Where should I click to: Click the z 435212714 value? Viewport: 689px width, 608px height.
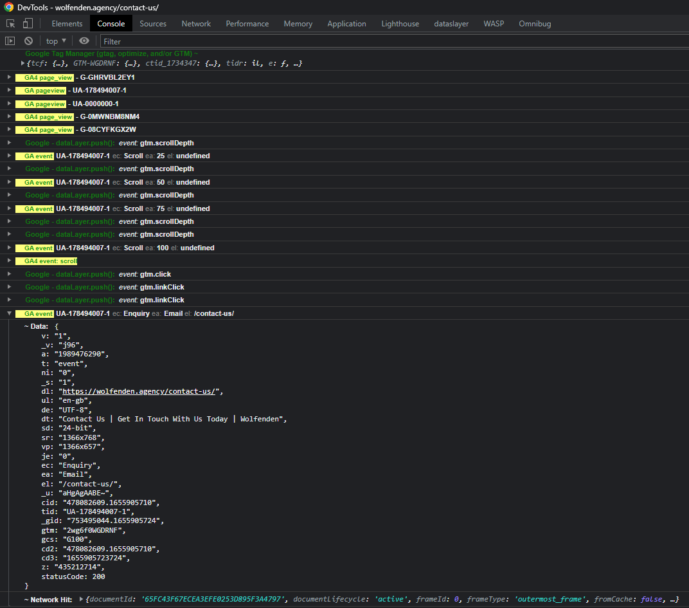click(77, 567)
